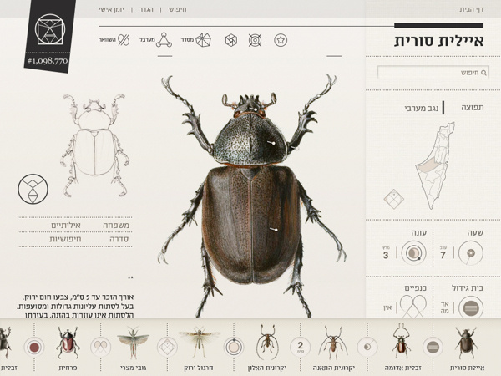Click the specimen number #1,098,770

point(48,61)
